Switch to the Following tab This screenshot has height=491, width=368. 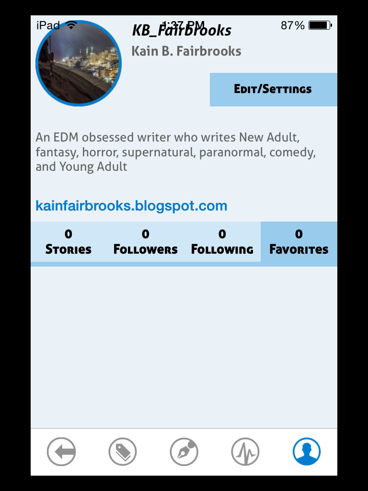[x=222, y=242]
